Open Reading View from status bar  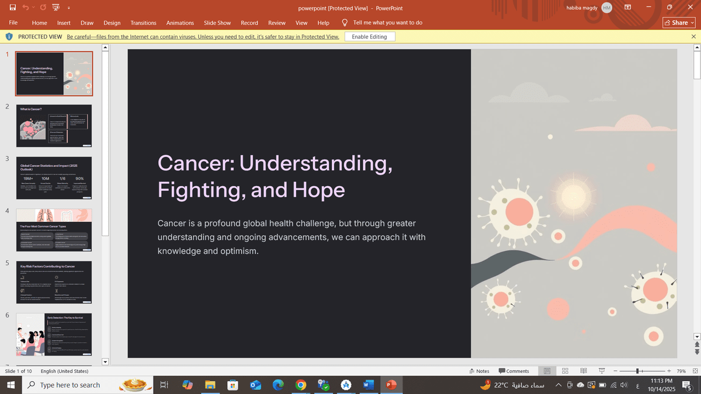[x=583, y=371]
